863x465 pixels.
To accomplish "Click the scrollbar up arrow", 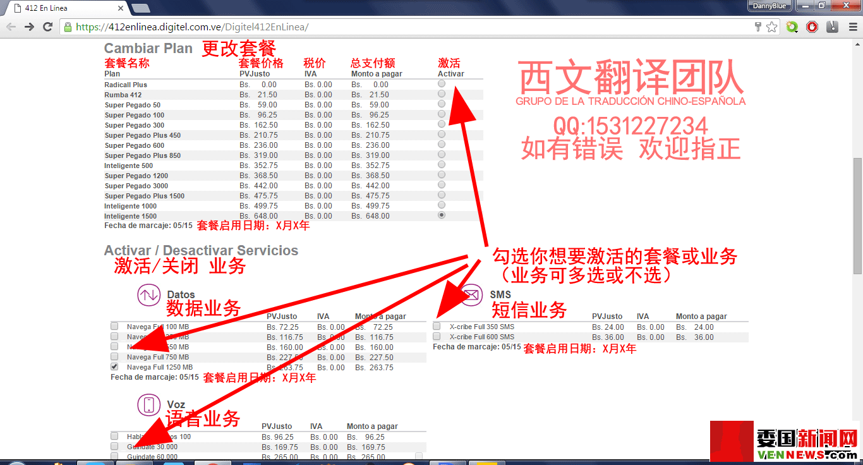I will point(857,44).
